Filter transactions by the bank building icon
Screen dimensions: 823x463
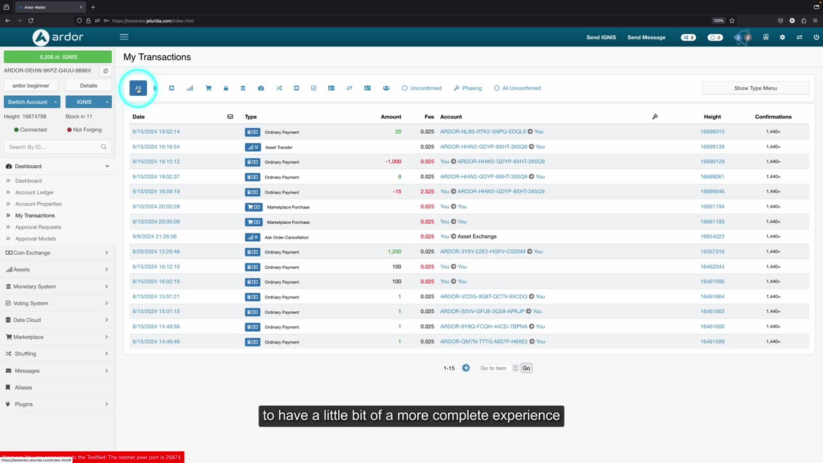pos(243,88)
